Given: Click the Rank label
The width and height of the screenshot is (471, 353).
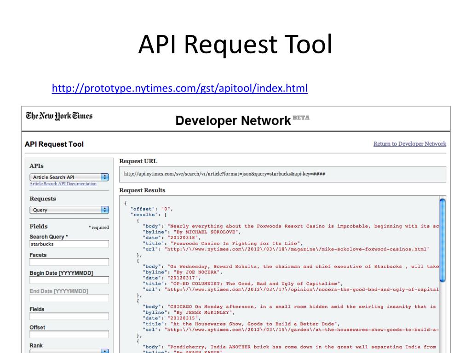Looking at the screenshot, I should click(x=36, y=346).
